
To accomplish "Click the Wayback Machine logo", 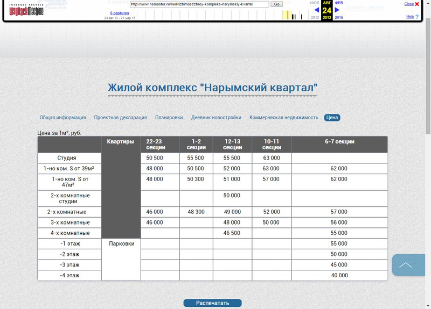I will pos(26,8).
